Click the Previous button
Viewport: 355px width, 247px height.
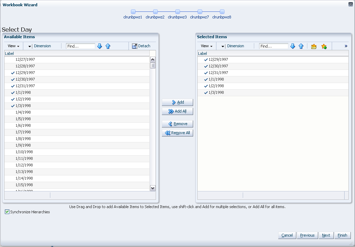point(307,235)
